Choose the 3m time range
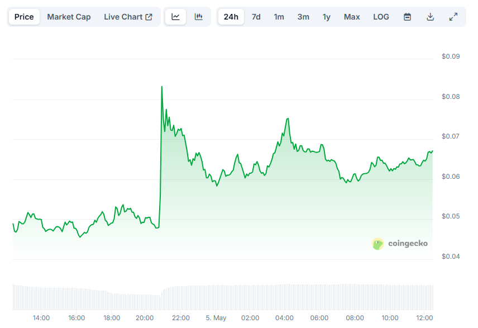478x328 pixels. pyautogui.click(x=303, y=17)
